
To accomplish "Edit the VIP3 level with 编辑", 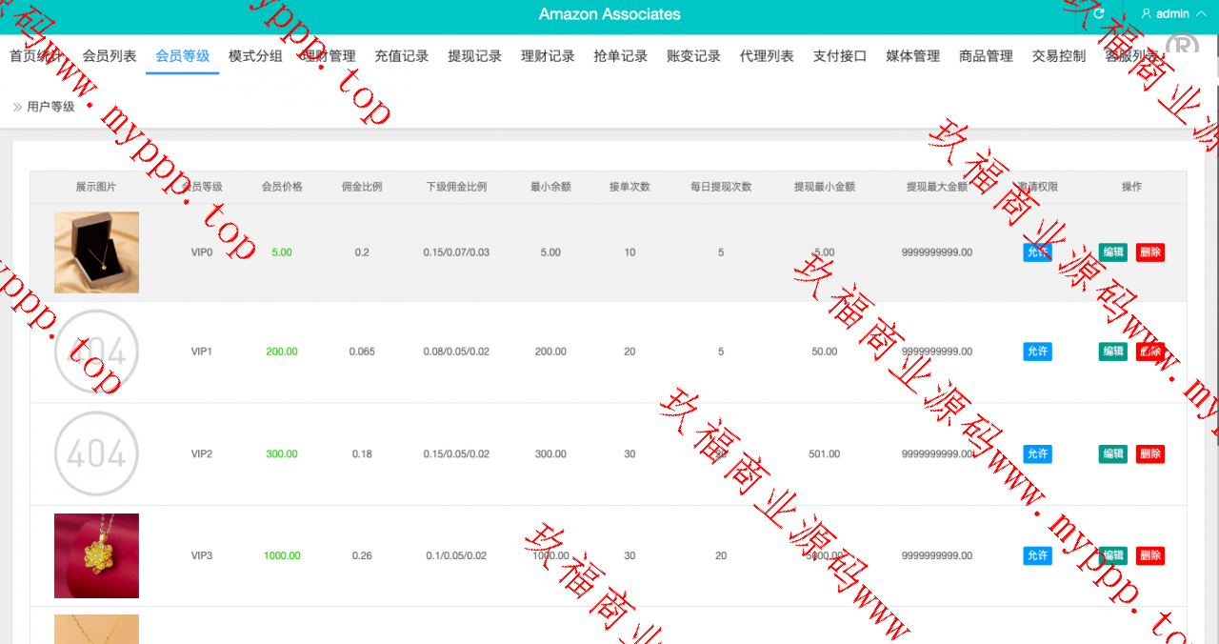I will point(1112,555).
